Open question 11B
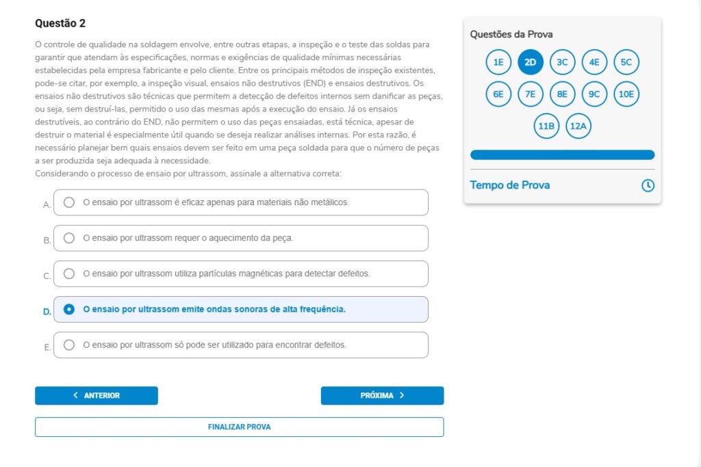Screen dimensions: 701x467 click(545, 126)
